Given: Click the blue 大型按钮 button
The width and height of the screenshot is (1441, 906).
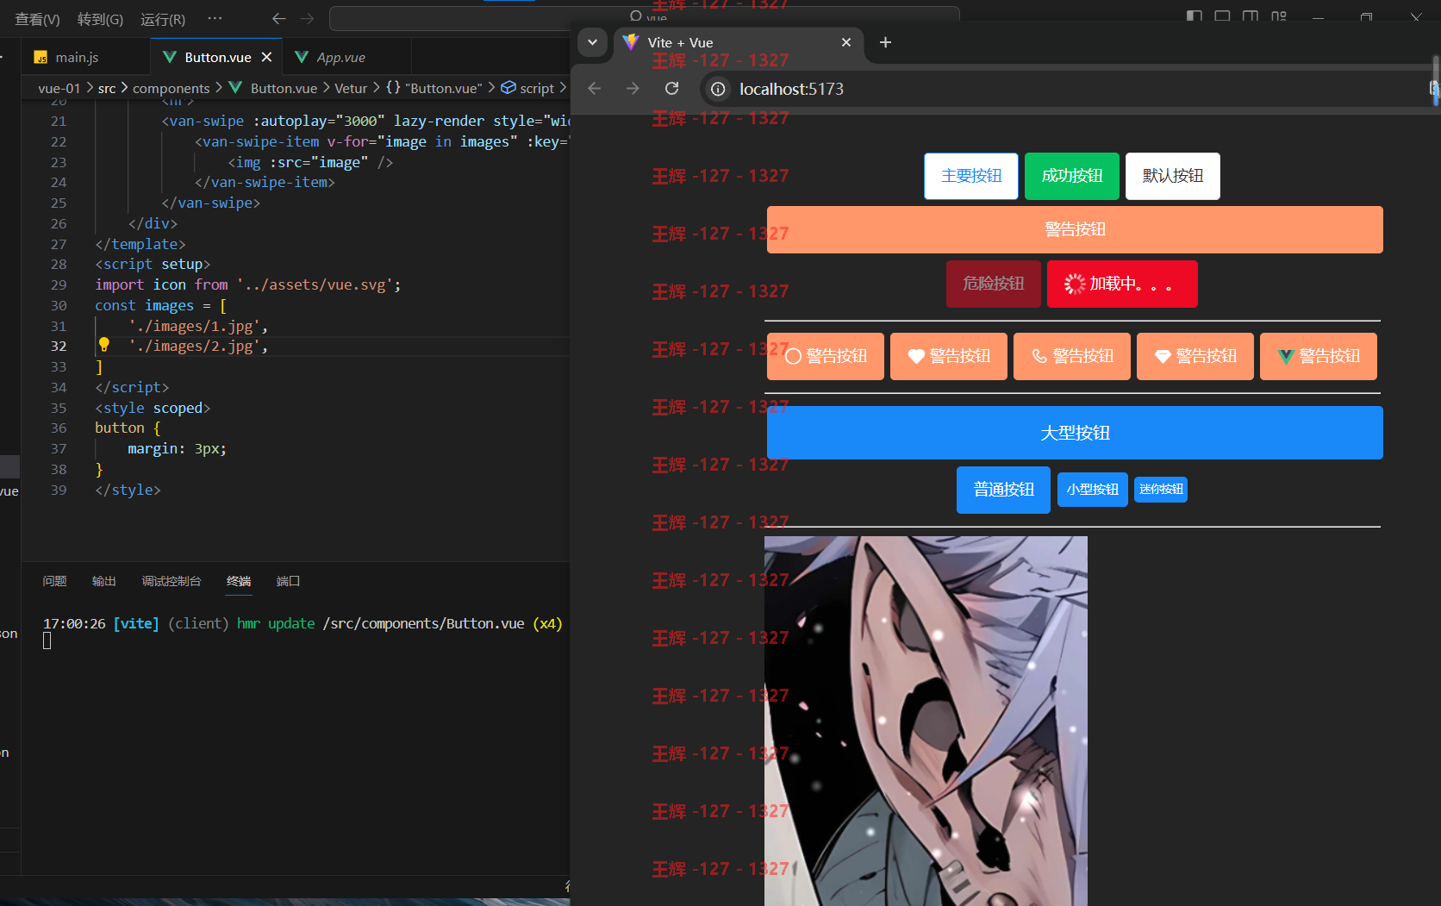Looking at the screenshot, I should [x=1075, y=433].
